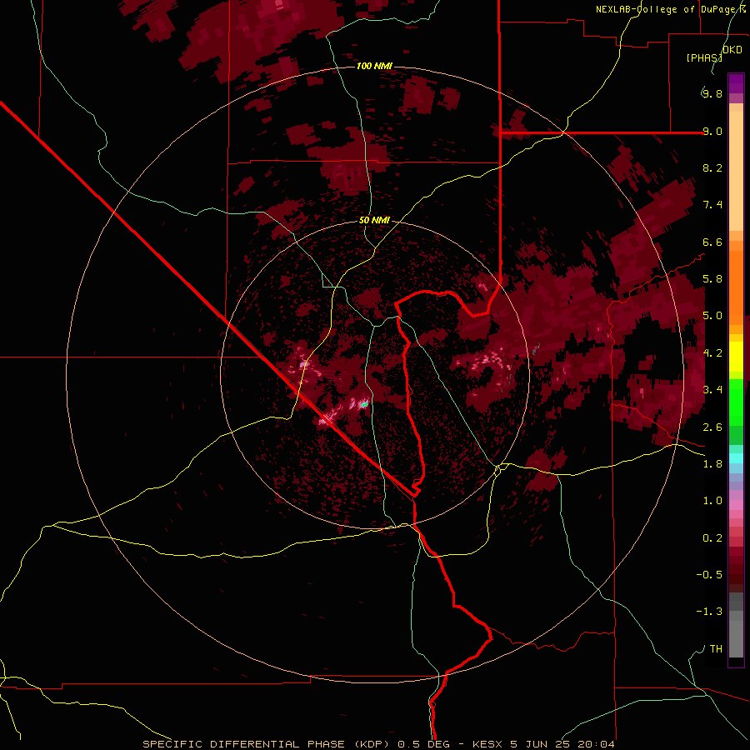This screenshot has width=750, height=750.
Task: Click the 8.2 value on color scale
Action: pos(712,167)
